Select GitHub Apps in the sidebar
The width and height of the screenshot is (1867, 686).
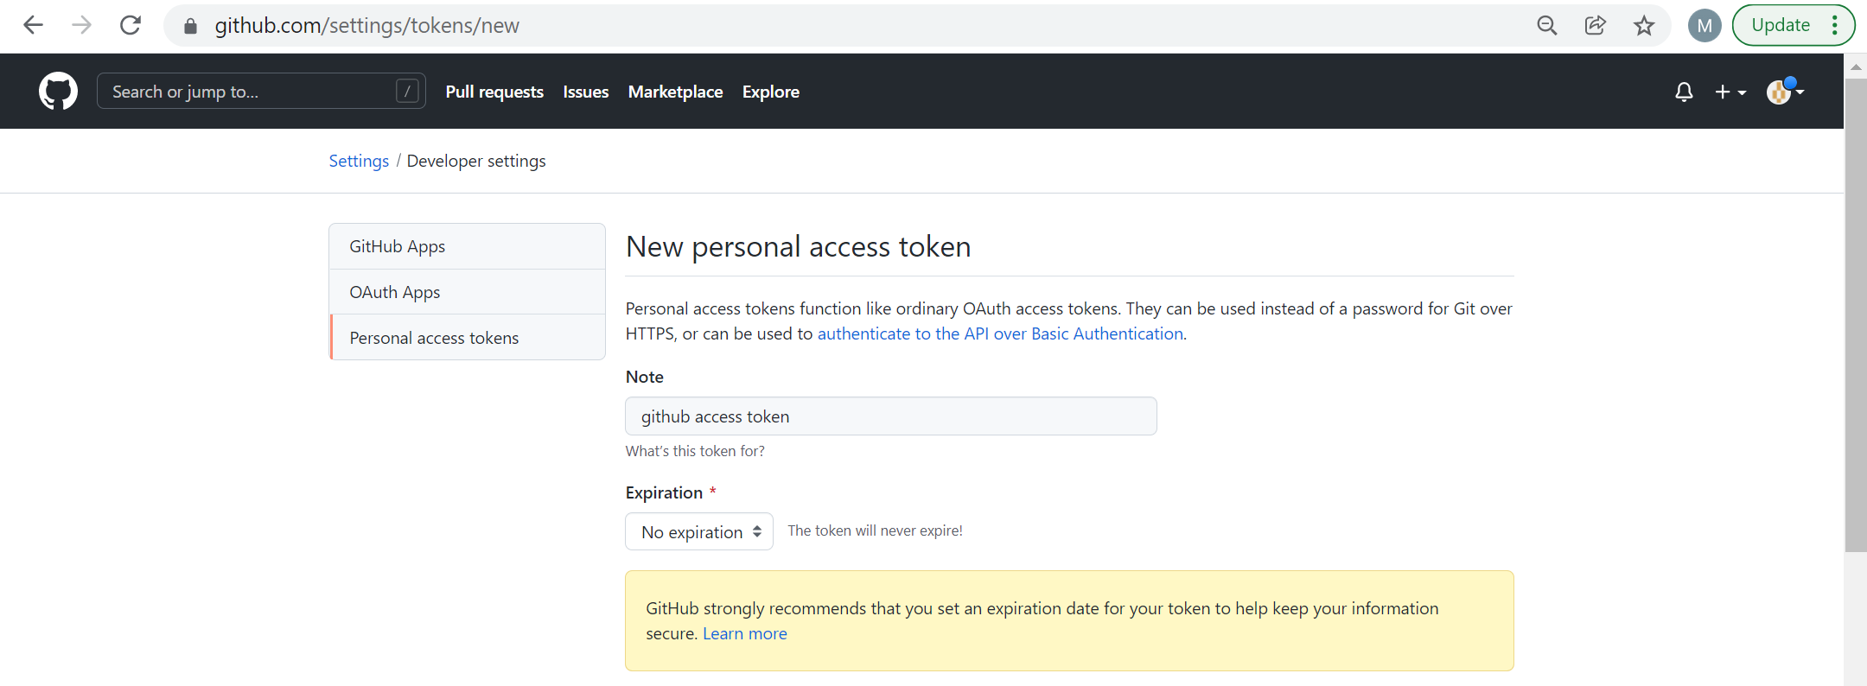pos(467,246)
